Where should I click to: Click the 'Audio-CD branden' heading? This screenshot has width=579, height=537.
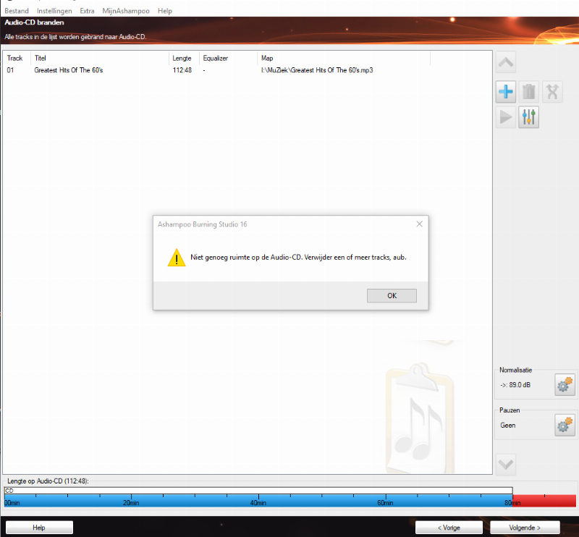tap(34, 22)
